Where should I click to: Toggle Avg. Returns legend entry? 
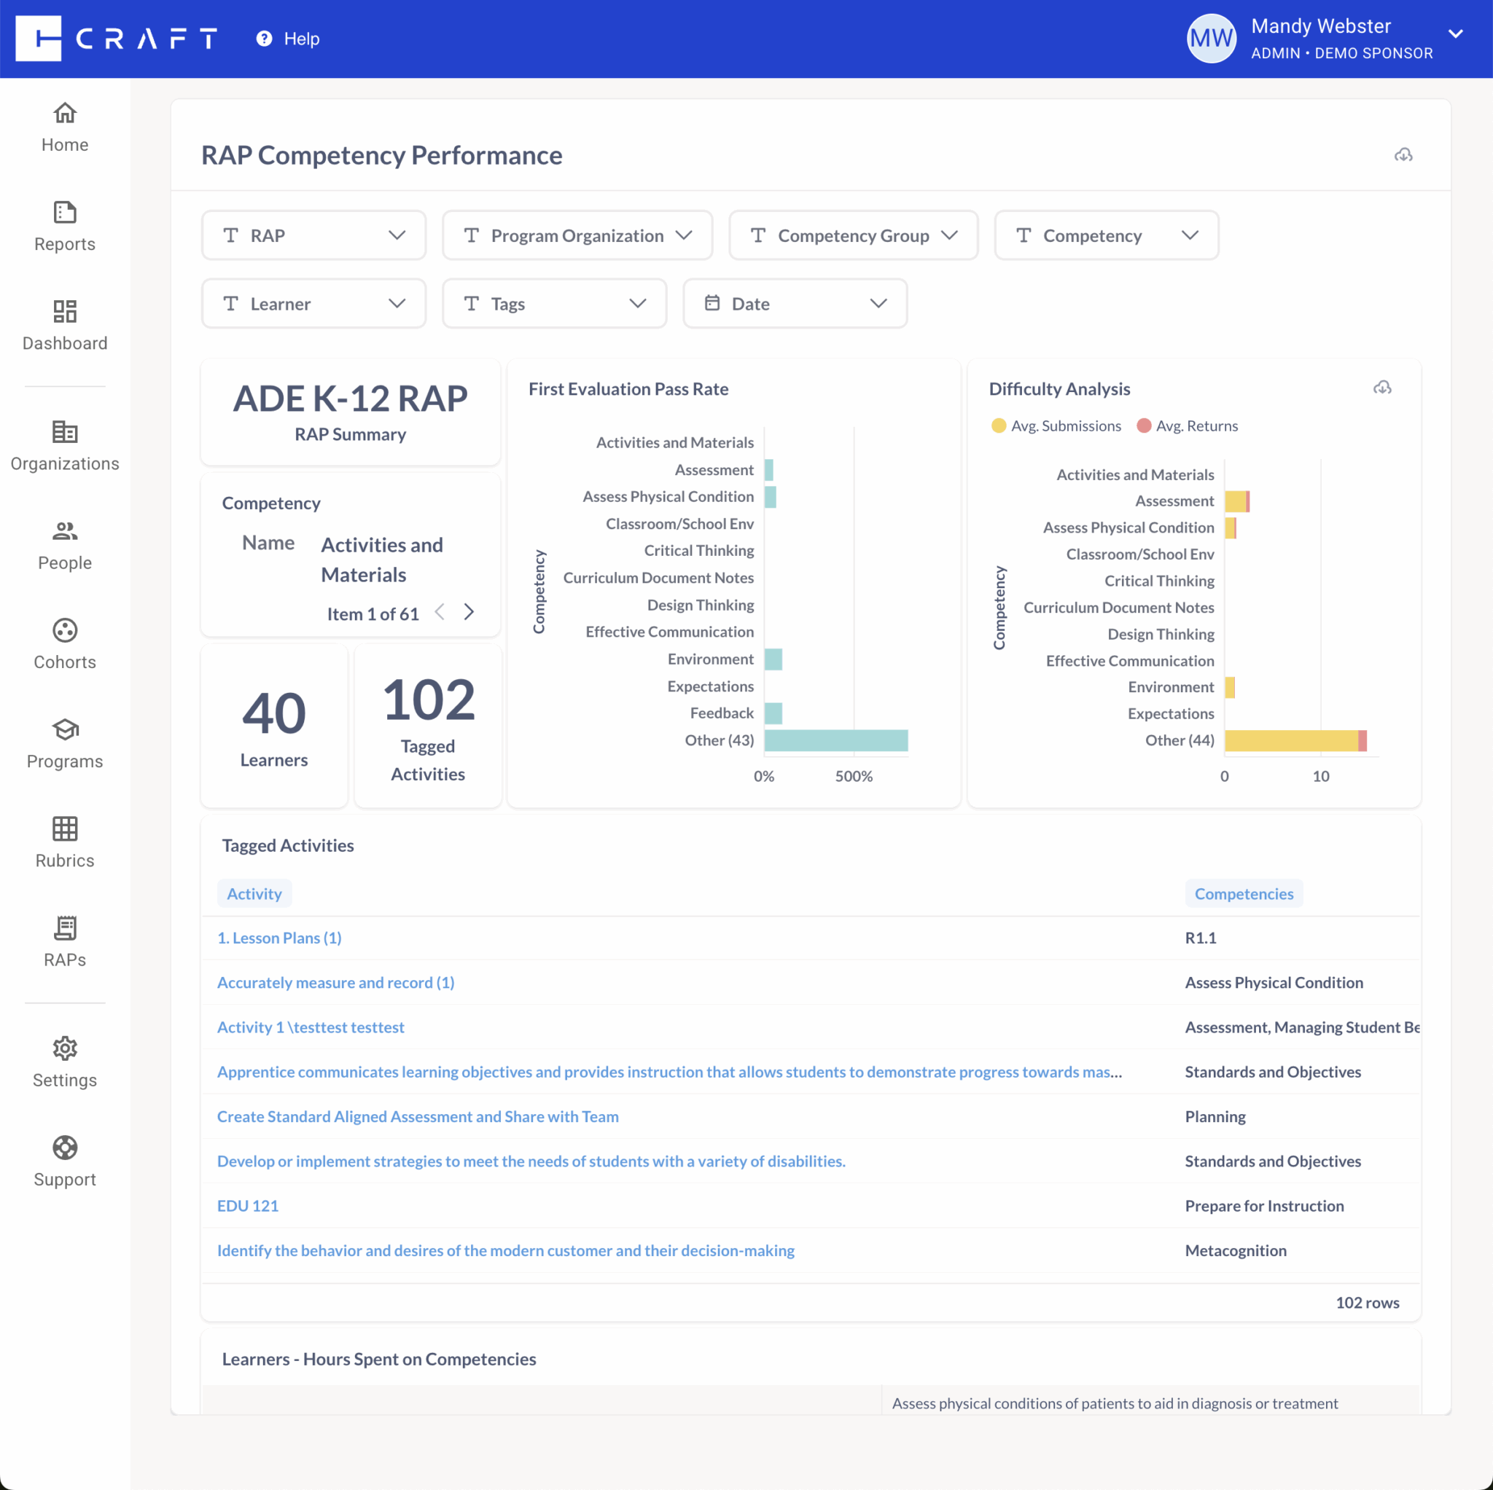[x=1187, y=426]
